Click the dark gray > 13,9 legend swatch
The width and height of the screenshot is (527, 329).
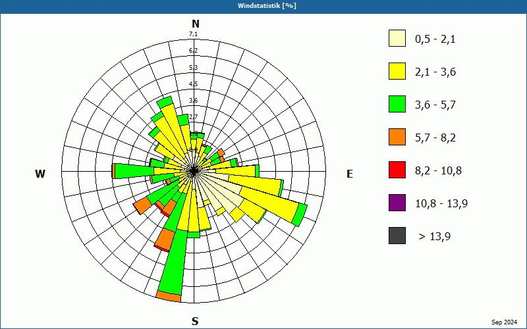(397, 236)
